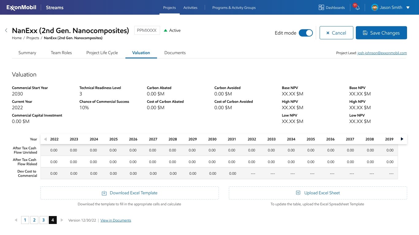Email project lead josh.johnson@exxonmobil.com
Viewport: 419px width, 235px height.
click(382, 53)
